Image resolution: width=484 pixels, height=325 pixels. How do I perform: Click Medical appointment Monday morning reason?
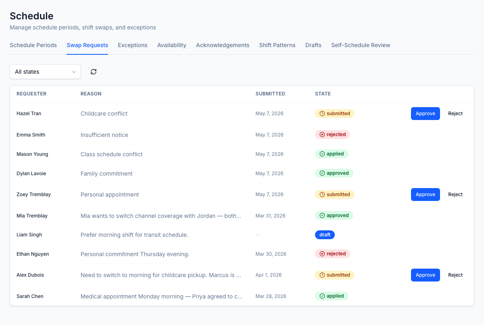pos(162,296)
